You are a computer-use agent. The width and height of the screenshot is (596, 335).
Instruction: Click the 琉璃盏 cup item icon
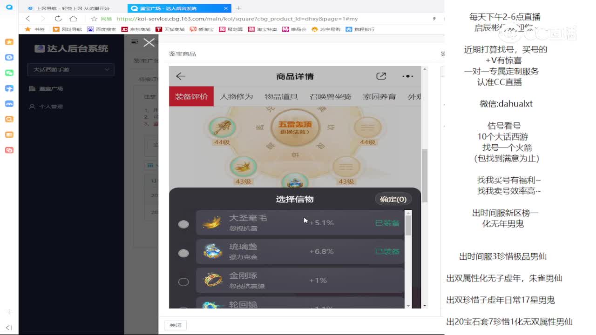point(212,252)
